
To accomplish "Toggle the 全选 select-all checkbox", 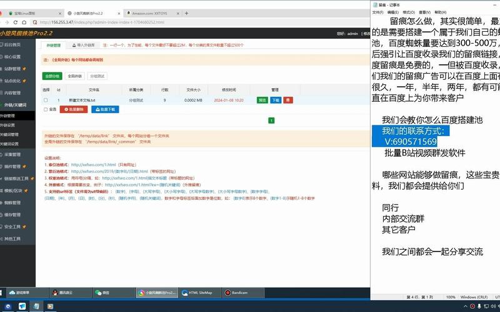I will pos(46,109).
